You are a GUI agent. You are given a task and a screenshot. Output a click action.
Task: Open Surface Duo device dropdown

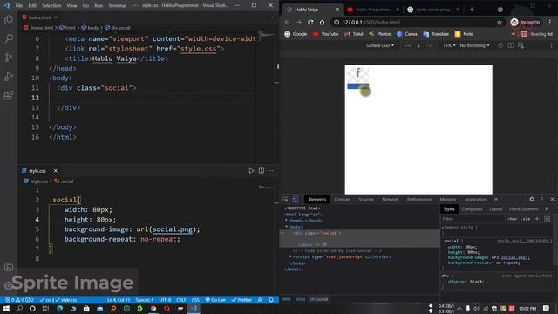380,45
